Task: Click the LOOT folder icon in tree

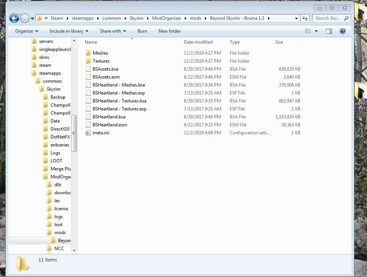Action: (x=46, y=161)
